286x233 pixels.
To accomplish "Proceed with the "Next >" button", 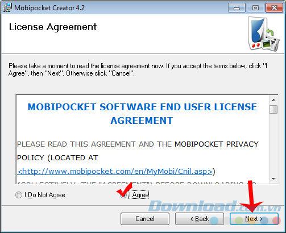I will [254, 219].
